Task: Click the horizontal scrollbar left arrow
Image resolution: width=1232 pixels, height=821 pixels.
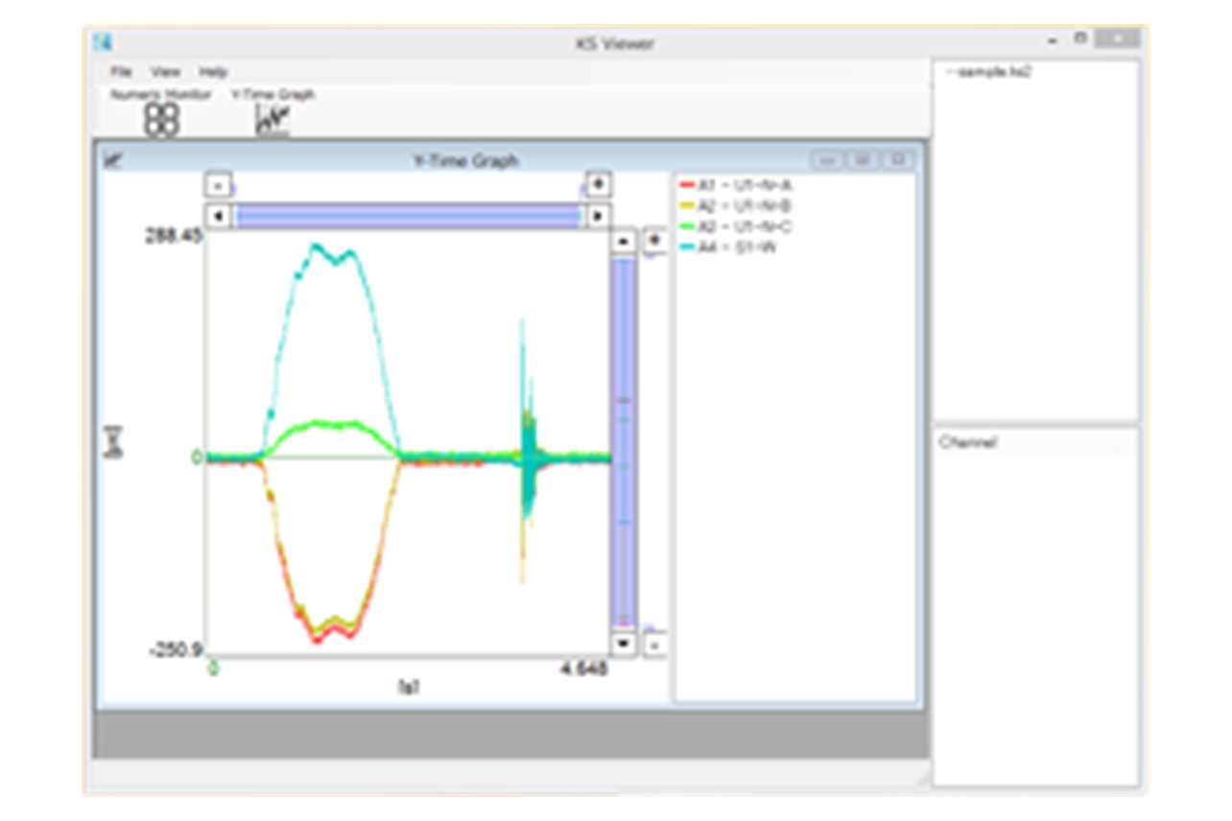Action: pos(218,216)
